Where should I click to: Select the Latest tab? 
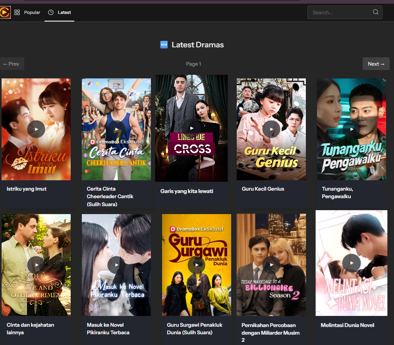tap(60, 12)
